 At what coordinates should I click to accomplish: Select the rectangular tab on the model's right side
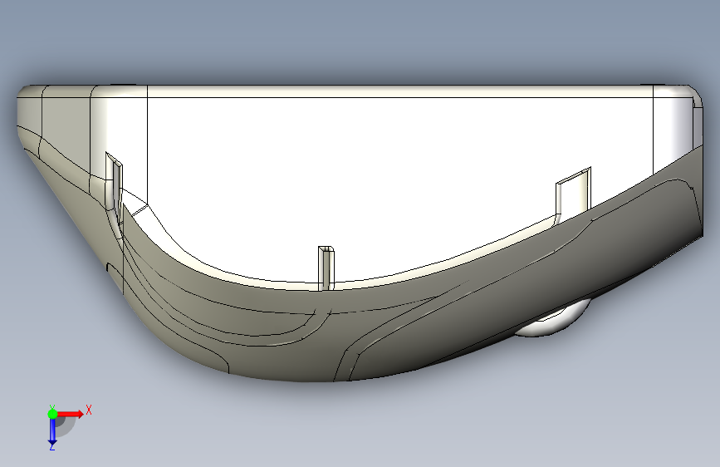point(573,195)
